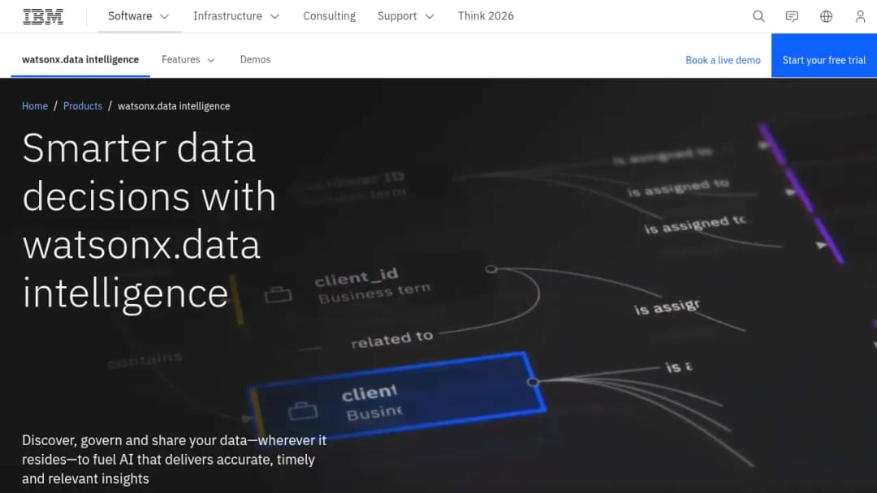Open the Demos tab

click(x=255, y=59)
